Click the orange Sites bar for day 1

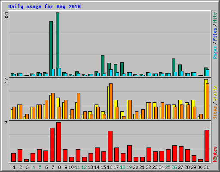pyautogui.click(x=14, y=113)
